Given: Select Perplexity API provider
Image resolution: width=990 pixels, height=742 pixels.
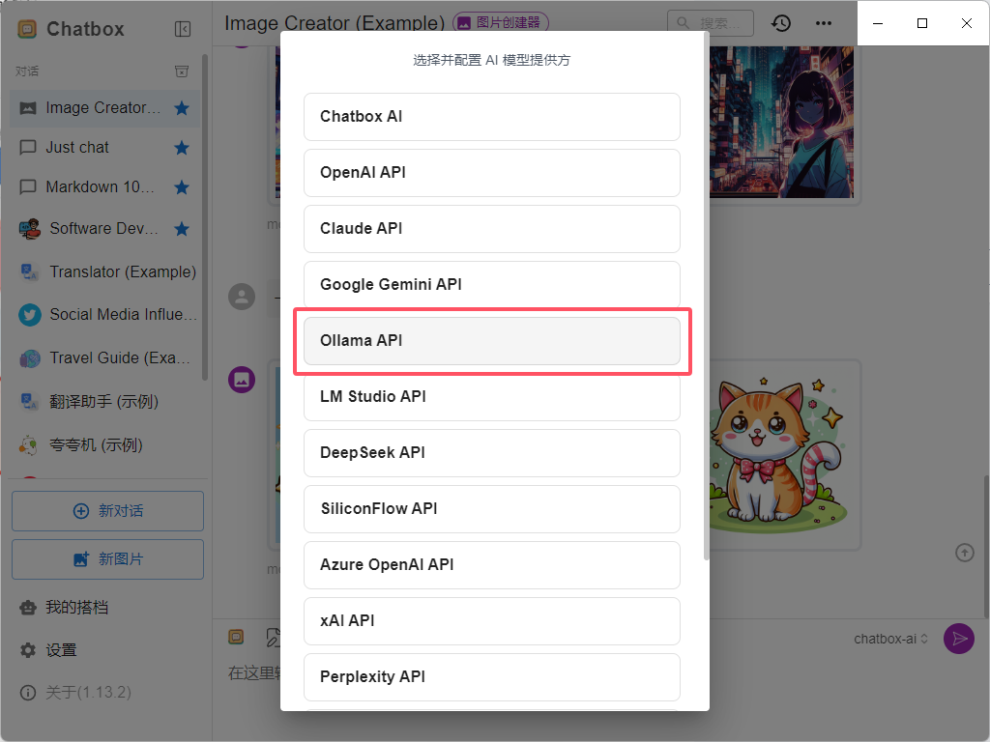Looking at the screenshot, I should coord(491,677).
